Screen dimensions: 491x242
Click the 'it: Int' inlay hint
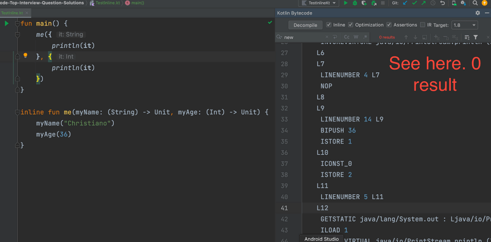tap(66, 57)
